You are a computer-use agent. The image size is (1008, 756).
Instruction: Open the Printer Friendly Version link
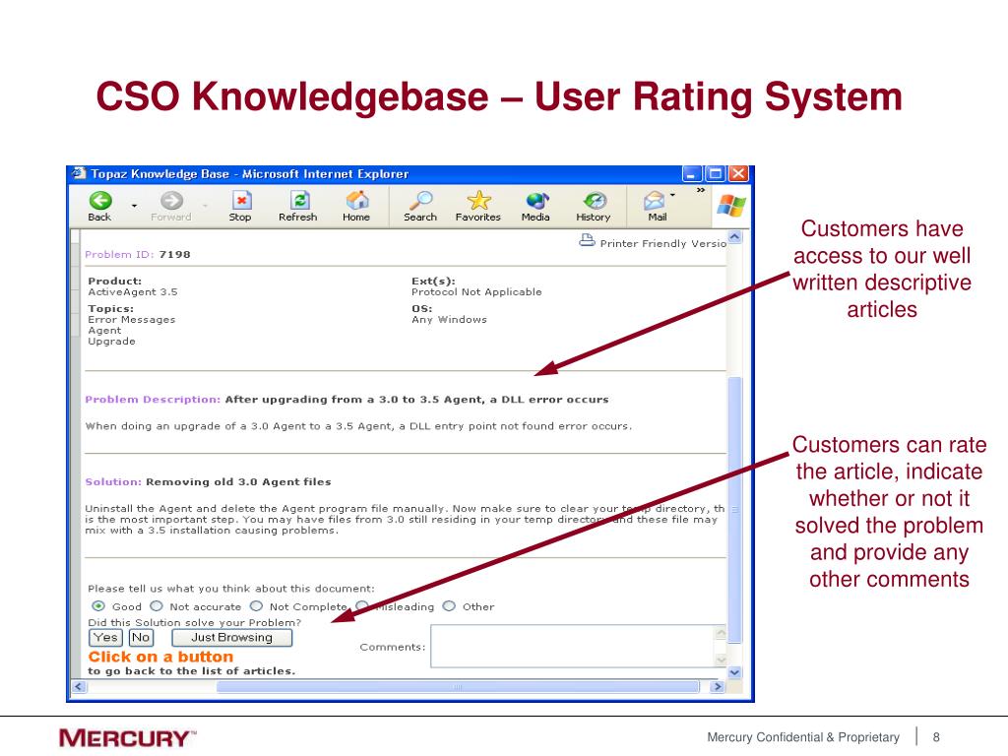(662, 244)
